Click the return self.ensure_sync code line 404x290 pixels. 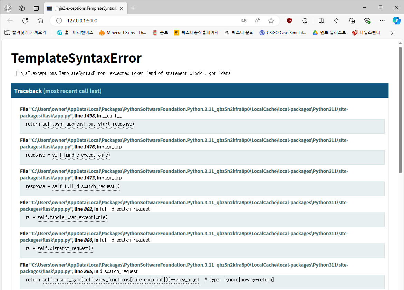tap(150, 279)
